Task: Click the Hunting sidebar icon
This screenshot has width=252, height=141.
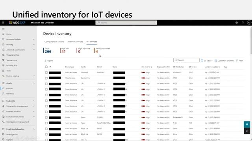Action: (x=3, y=45)
